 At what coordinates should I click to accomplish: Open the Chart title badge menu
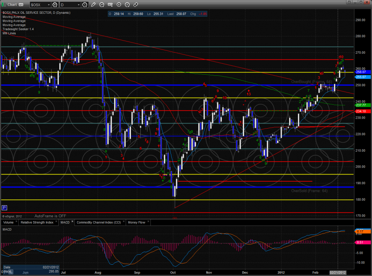point(20,5)
